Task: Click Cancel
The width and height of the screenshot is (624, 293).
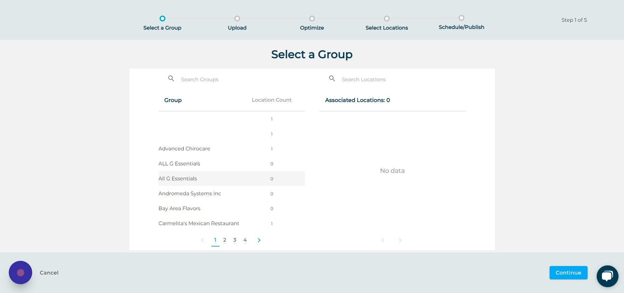Action: tap(49, 273)
